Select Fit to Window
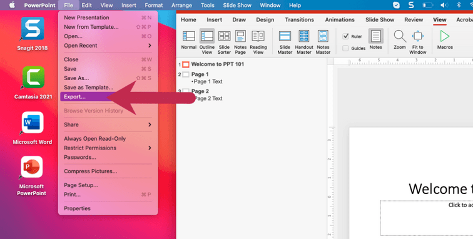This screenshot has width=473, height=239. 418,42
